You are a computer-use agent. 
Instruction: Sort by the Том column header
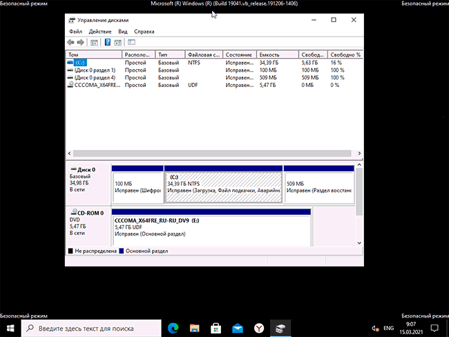point(94,55)
